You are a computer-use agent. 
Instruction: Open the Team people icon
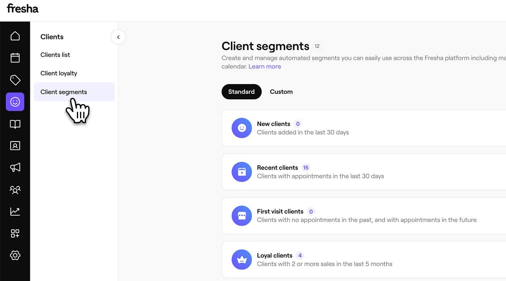tap(15, 190)
